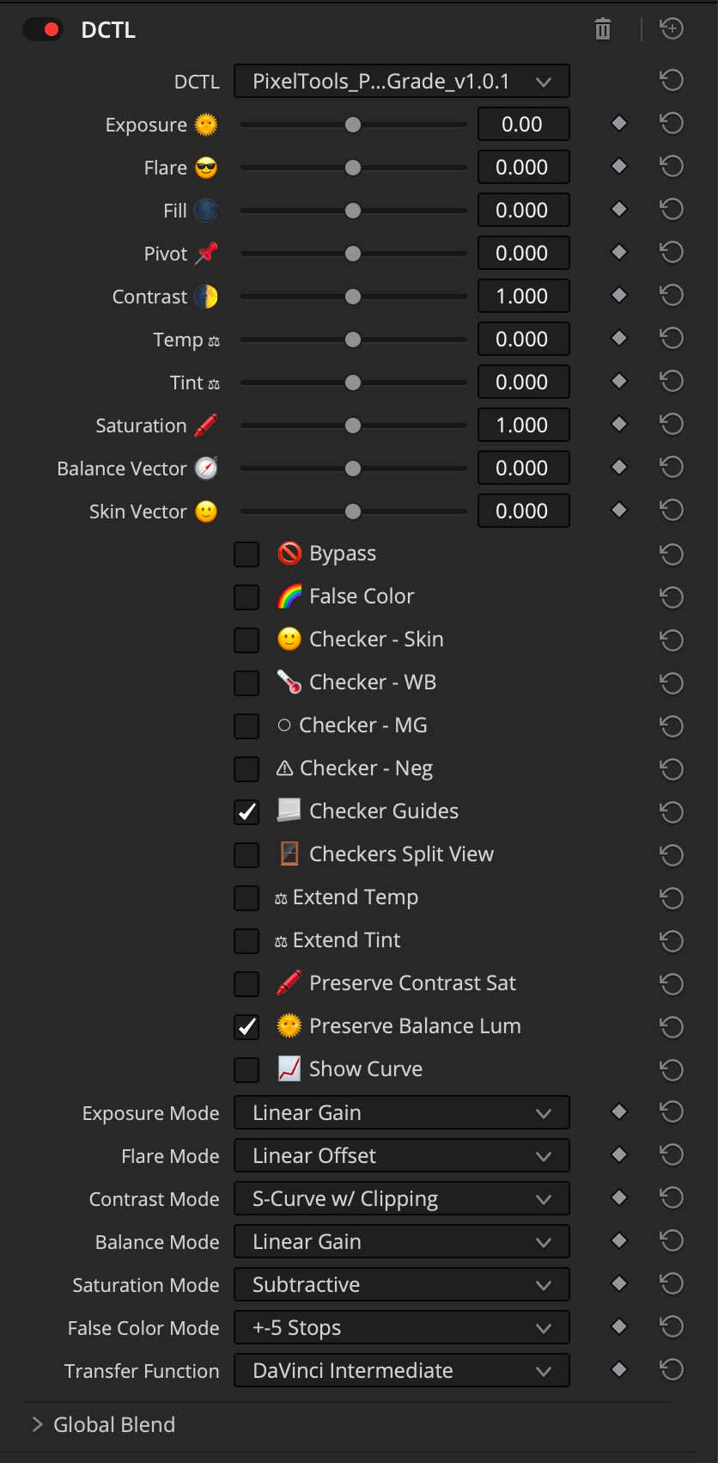
Task: Click the Temp slider handle
Action: (x=353, y=340)
